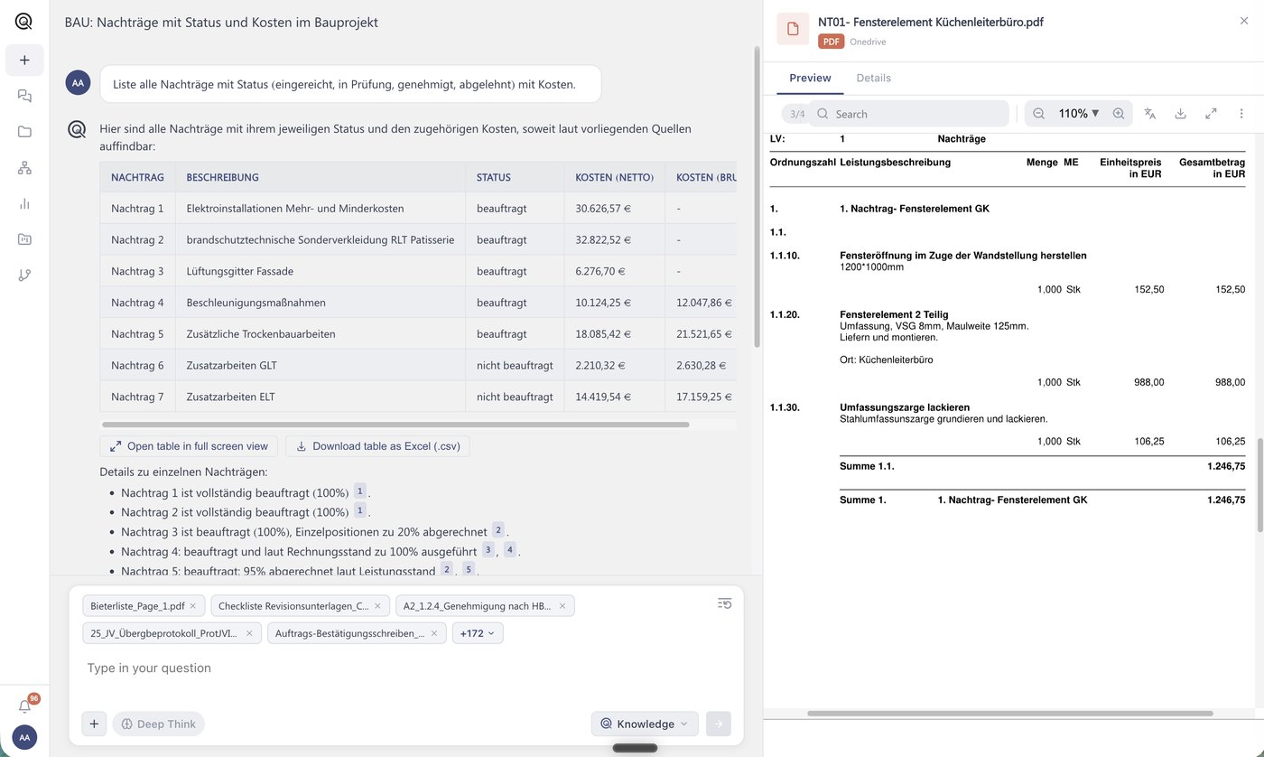The image size is (1264, 757).
Task: Open the chats icon in the sidebar
Action: point(24,96)
